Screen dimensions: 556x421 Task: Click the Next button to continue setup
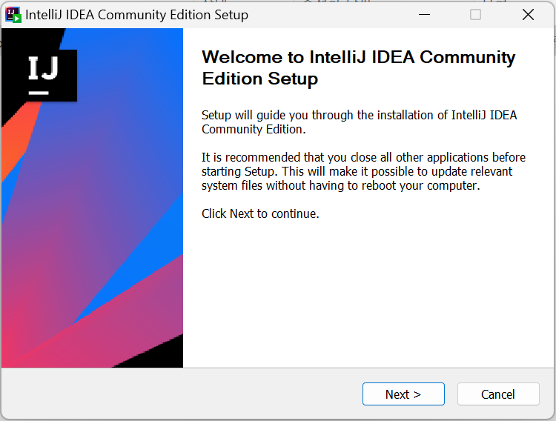[403, 394]
